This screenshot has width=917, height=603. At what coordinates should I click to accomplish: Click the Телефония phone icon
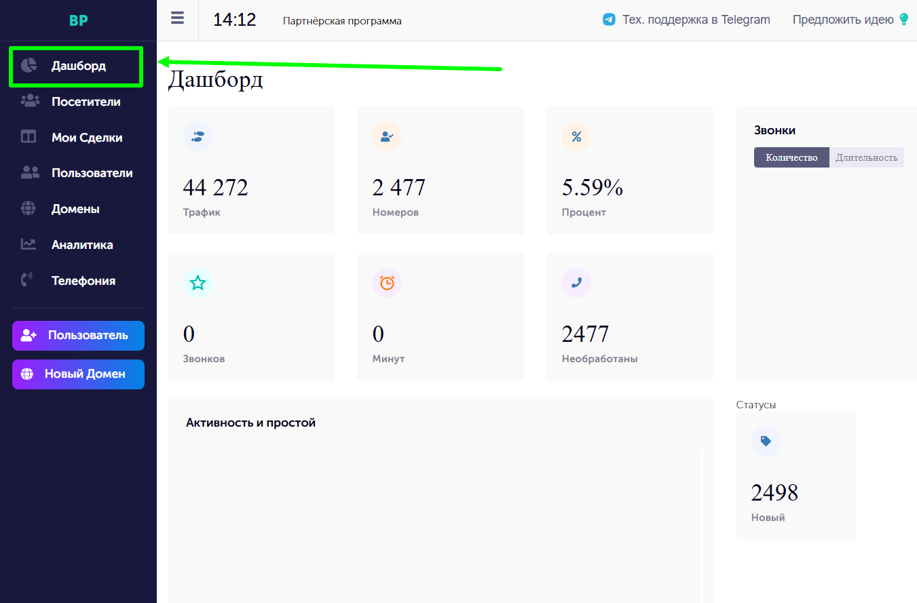point(27,280)
